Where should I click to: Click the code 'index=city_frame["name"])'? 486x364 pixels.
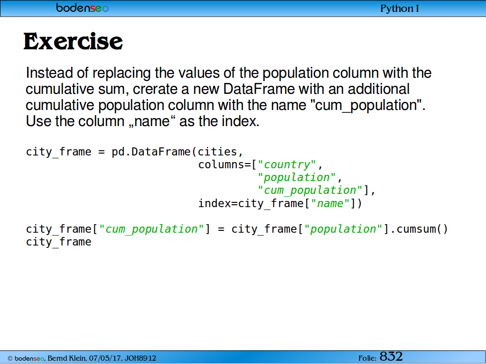coord(280,204)
